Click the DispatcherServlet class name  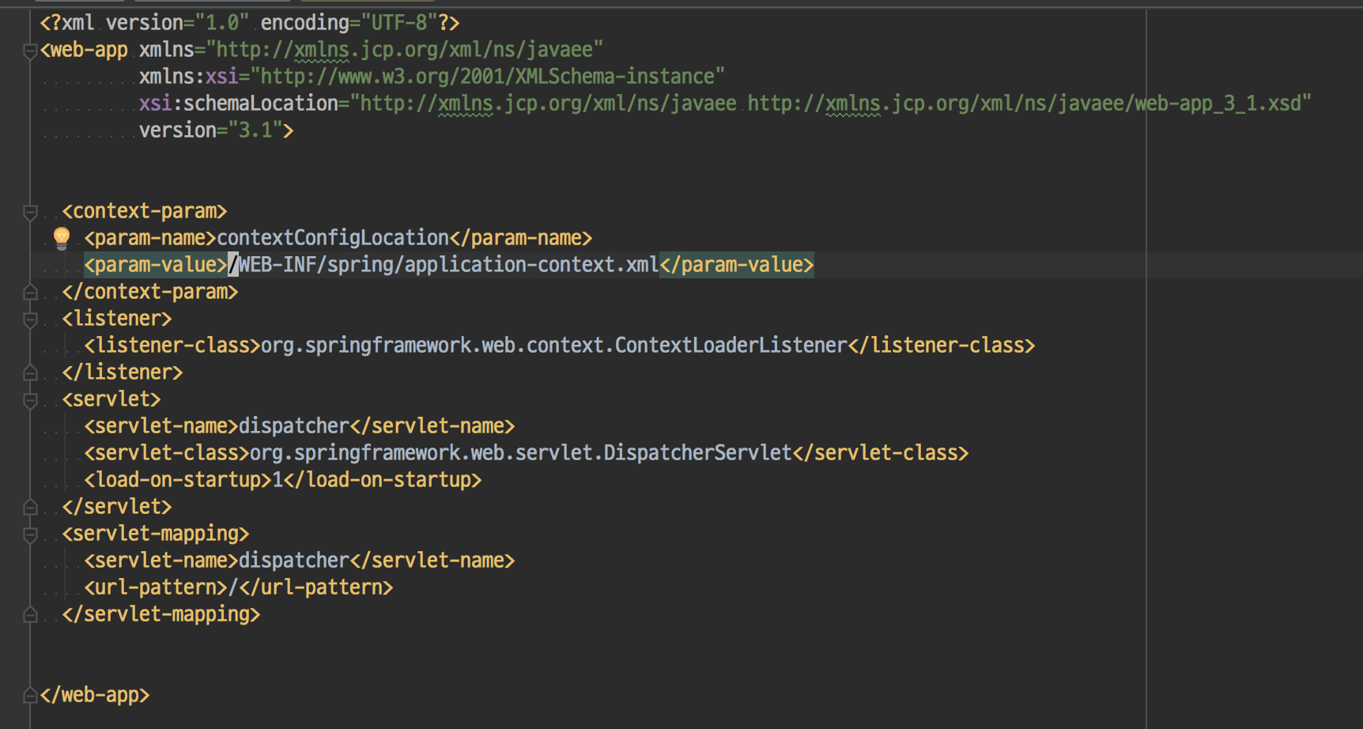pos(698,453)
